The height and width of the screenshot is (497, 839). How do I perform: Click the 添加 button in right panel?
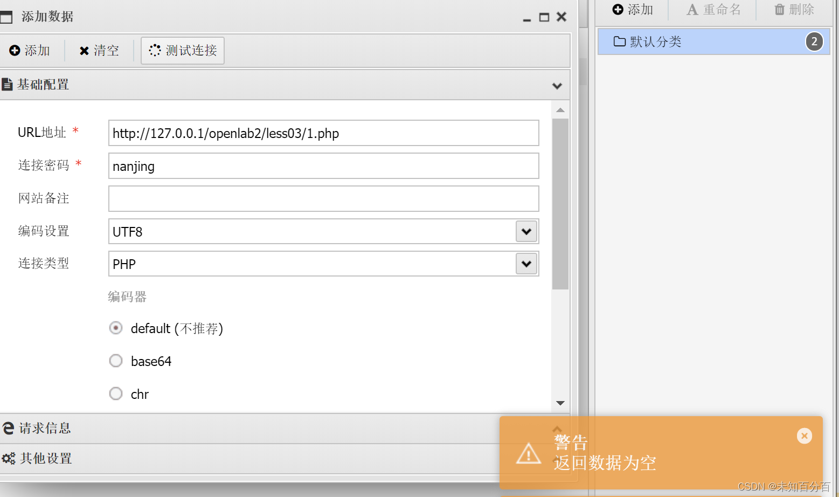(x=633, y=9)
